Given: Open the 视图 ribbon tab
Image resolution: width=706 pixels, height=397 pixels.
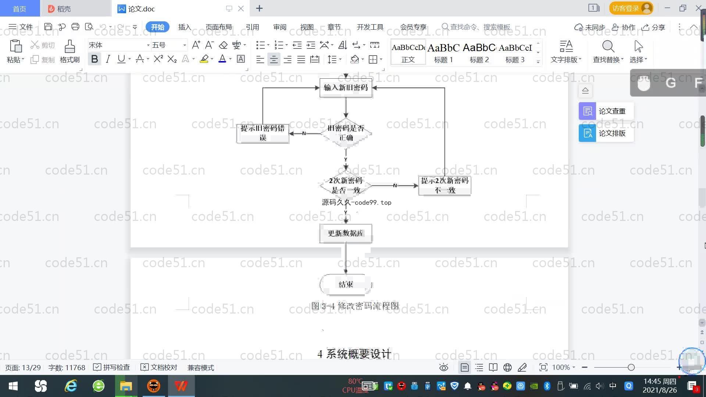Looking at the screenshot, I should (307, 27).
